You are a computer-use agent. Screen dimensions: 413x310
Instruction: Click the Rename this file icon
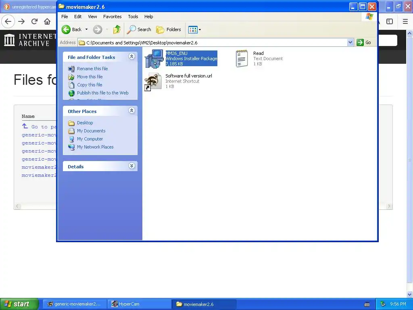[x=71, y=69]
